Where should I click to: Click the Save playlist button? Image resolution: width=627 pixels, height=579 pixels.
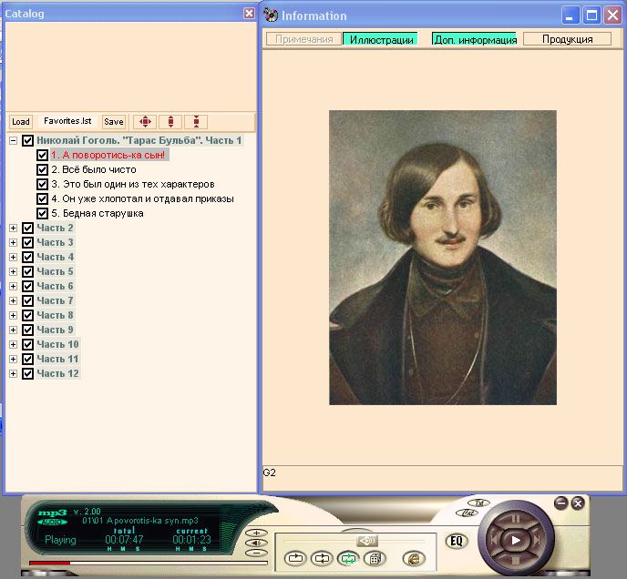pos(113,121)
